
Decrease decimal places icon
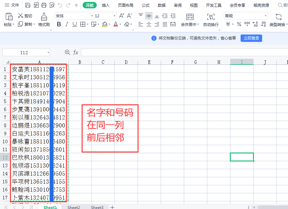point(263,24)
